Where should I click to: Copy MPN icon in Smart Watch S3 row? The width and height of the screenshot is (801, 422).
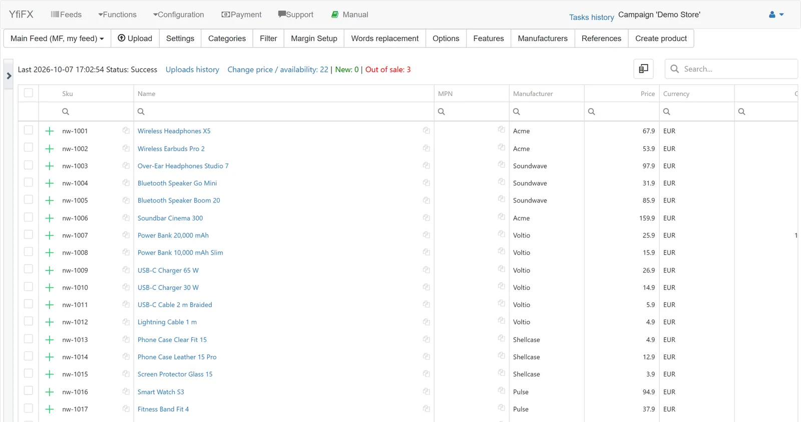click(501, 390)
